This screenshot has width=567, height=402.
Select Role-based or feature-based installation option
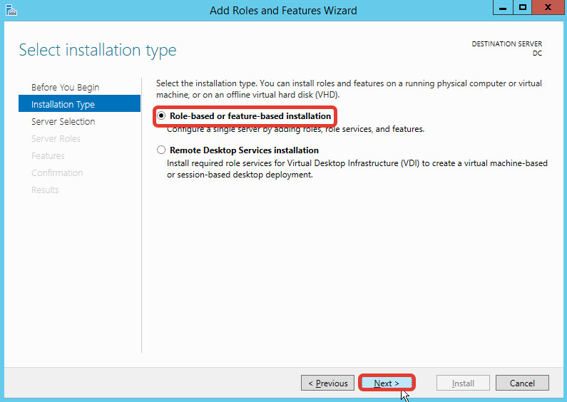click(162, 116)
